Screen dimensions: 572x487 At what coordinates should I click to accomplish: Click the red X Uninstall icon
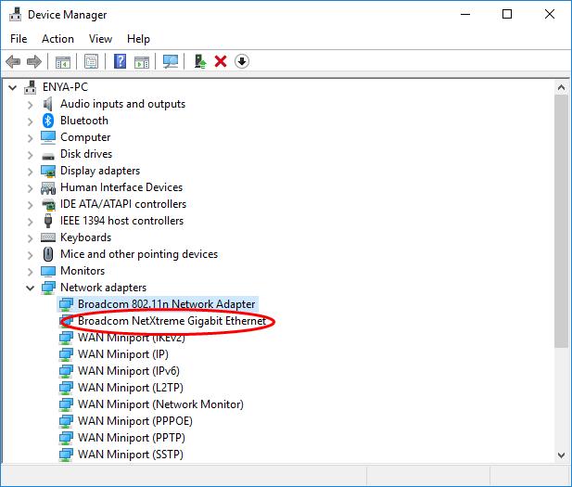click(221, 61)
